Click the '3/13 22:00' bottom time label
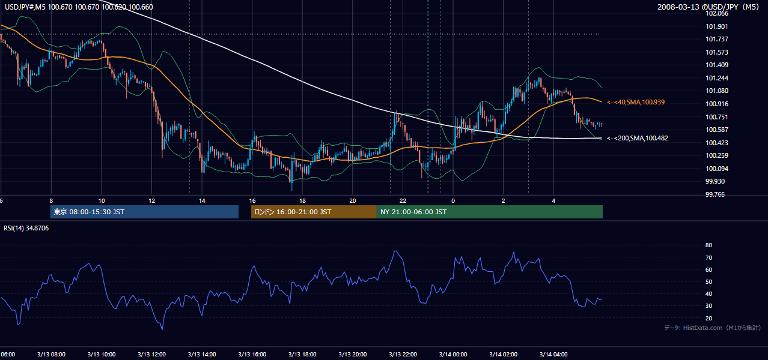Image resolution: width=768 pixels, height=360 pixels. 403,355
